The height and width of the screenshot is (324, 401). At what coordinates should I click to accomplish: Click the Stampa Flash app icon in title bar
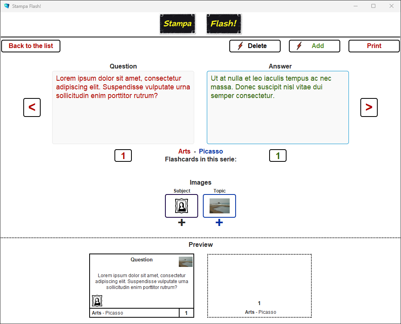click(x=7, y=6)
